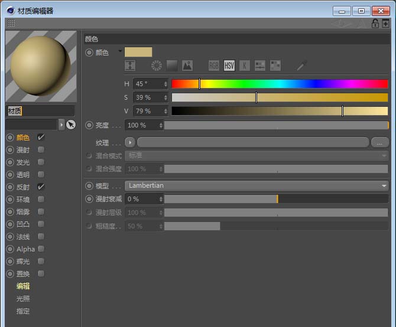This screenshot has width=396, height=327.
Task: Click the material name 材质 field
Action: pyautogui.click(x=40, y=111)
